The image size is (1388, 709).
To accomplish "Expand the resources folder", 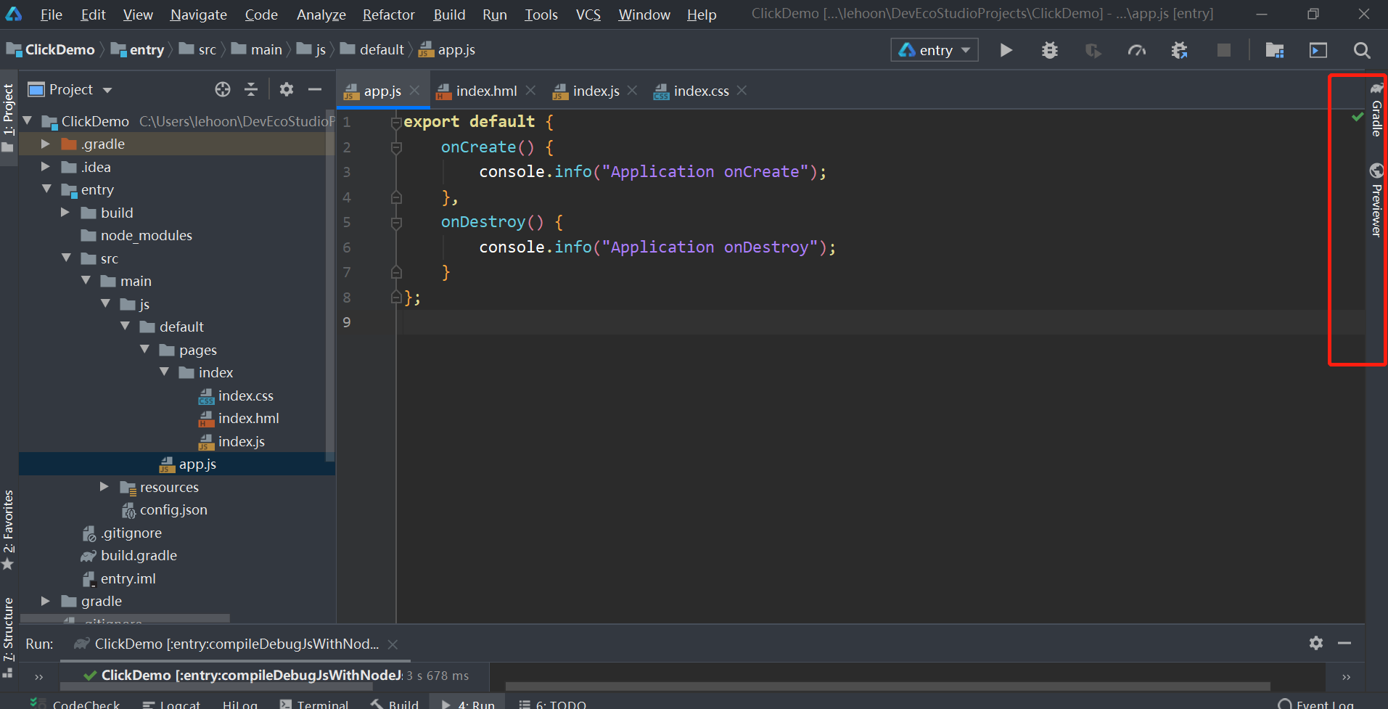I will point(104,487).
